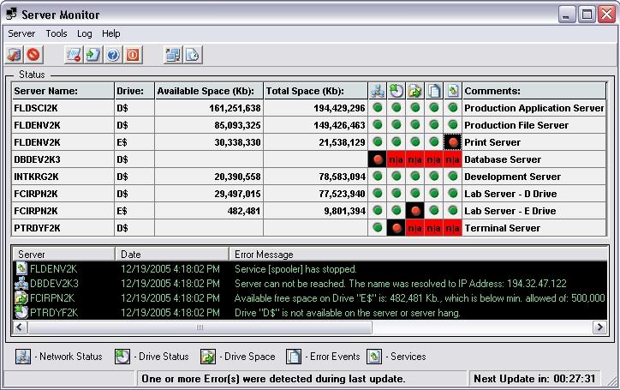Click the networked computers icon in toolbar
Viewport: 620px width, 390px height.
(173, 55)
